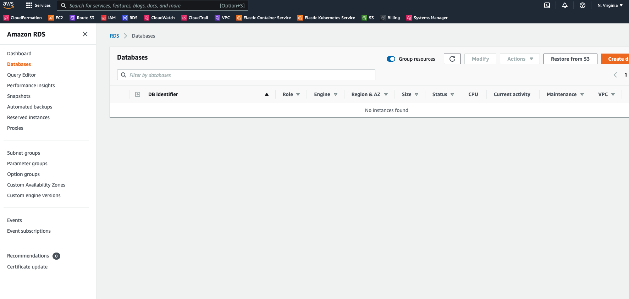629x299 pixels.
Task: Click Billing favorite shortcut icon
Action: pyautogui.click(x=383, y=18)
